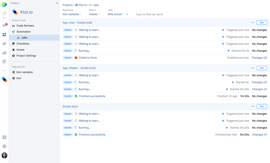Screen dimensions: 270x163
Task: Open the teams icon in the left rail
Action: tap(4, 53)
